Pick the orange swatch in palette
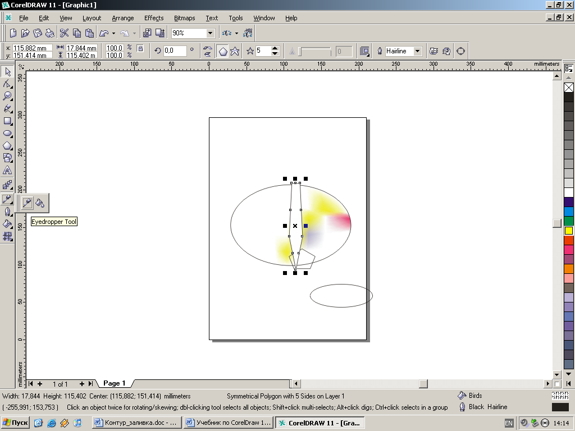This screenshot has height=431, width=575. pos(569,269)
